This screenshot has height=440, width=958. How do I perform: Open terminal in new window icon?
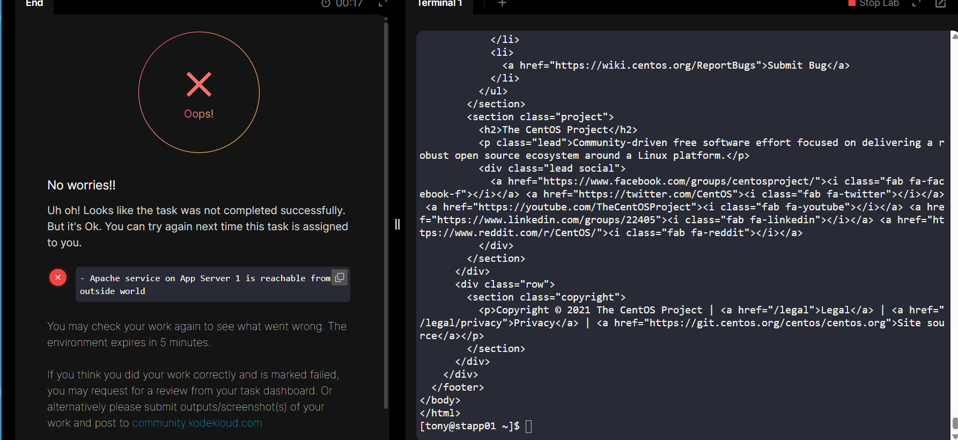pyautogui.click(x=940, y=3)
